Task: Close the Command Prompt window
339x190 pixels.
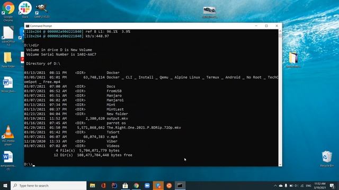Action: pos(276,26)
